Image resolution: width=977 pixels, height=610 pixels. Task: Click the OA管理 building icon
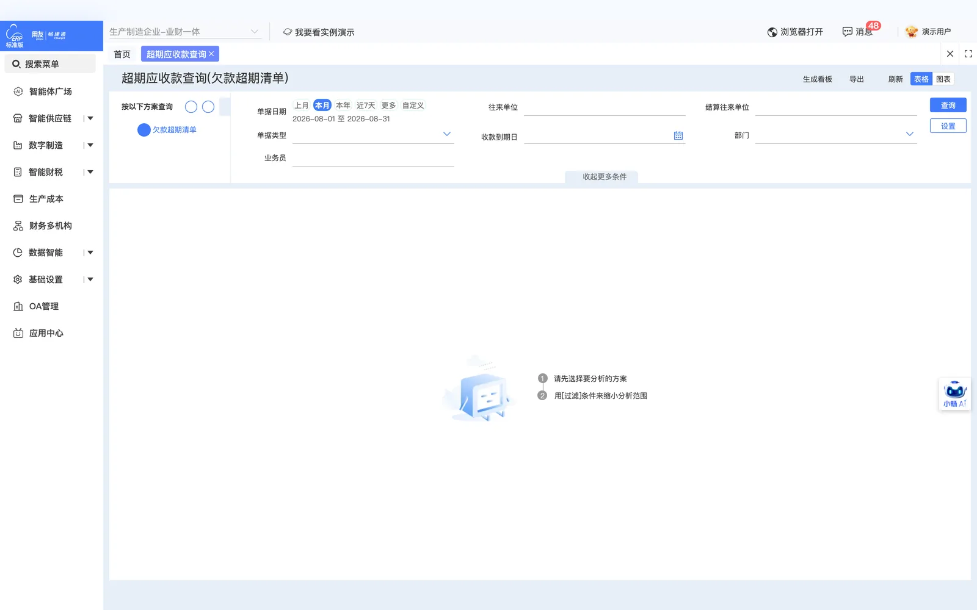point(18,306)
